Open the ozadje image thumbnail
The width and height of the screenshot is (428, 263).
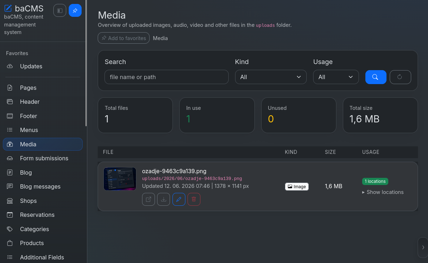coord(120,179)
